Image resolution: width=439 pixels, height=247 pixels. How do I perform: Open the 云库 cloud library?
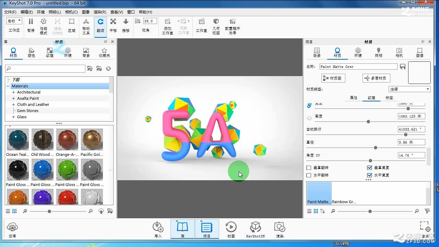coord(12,230)
